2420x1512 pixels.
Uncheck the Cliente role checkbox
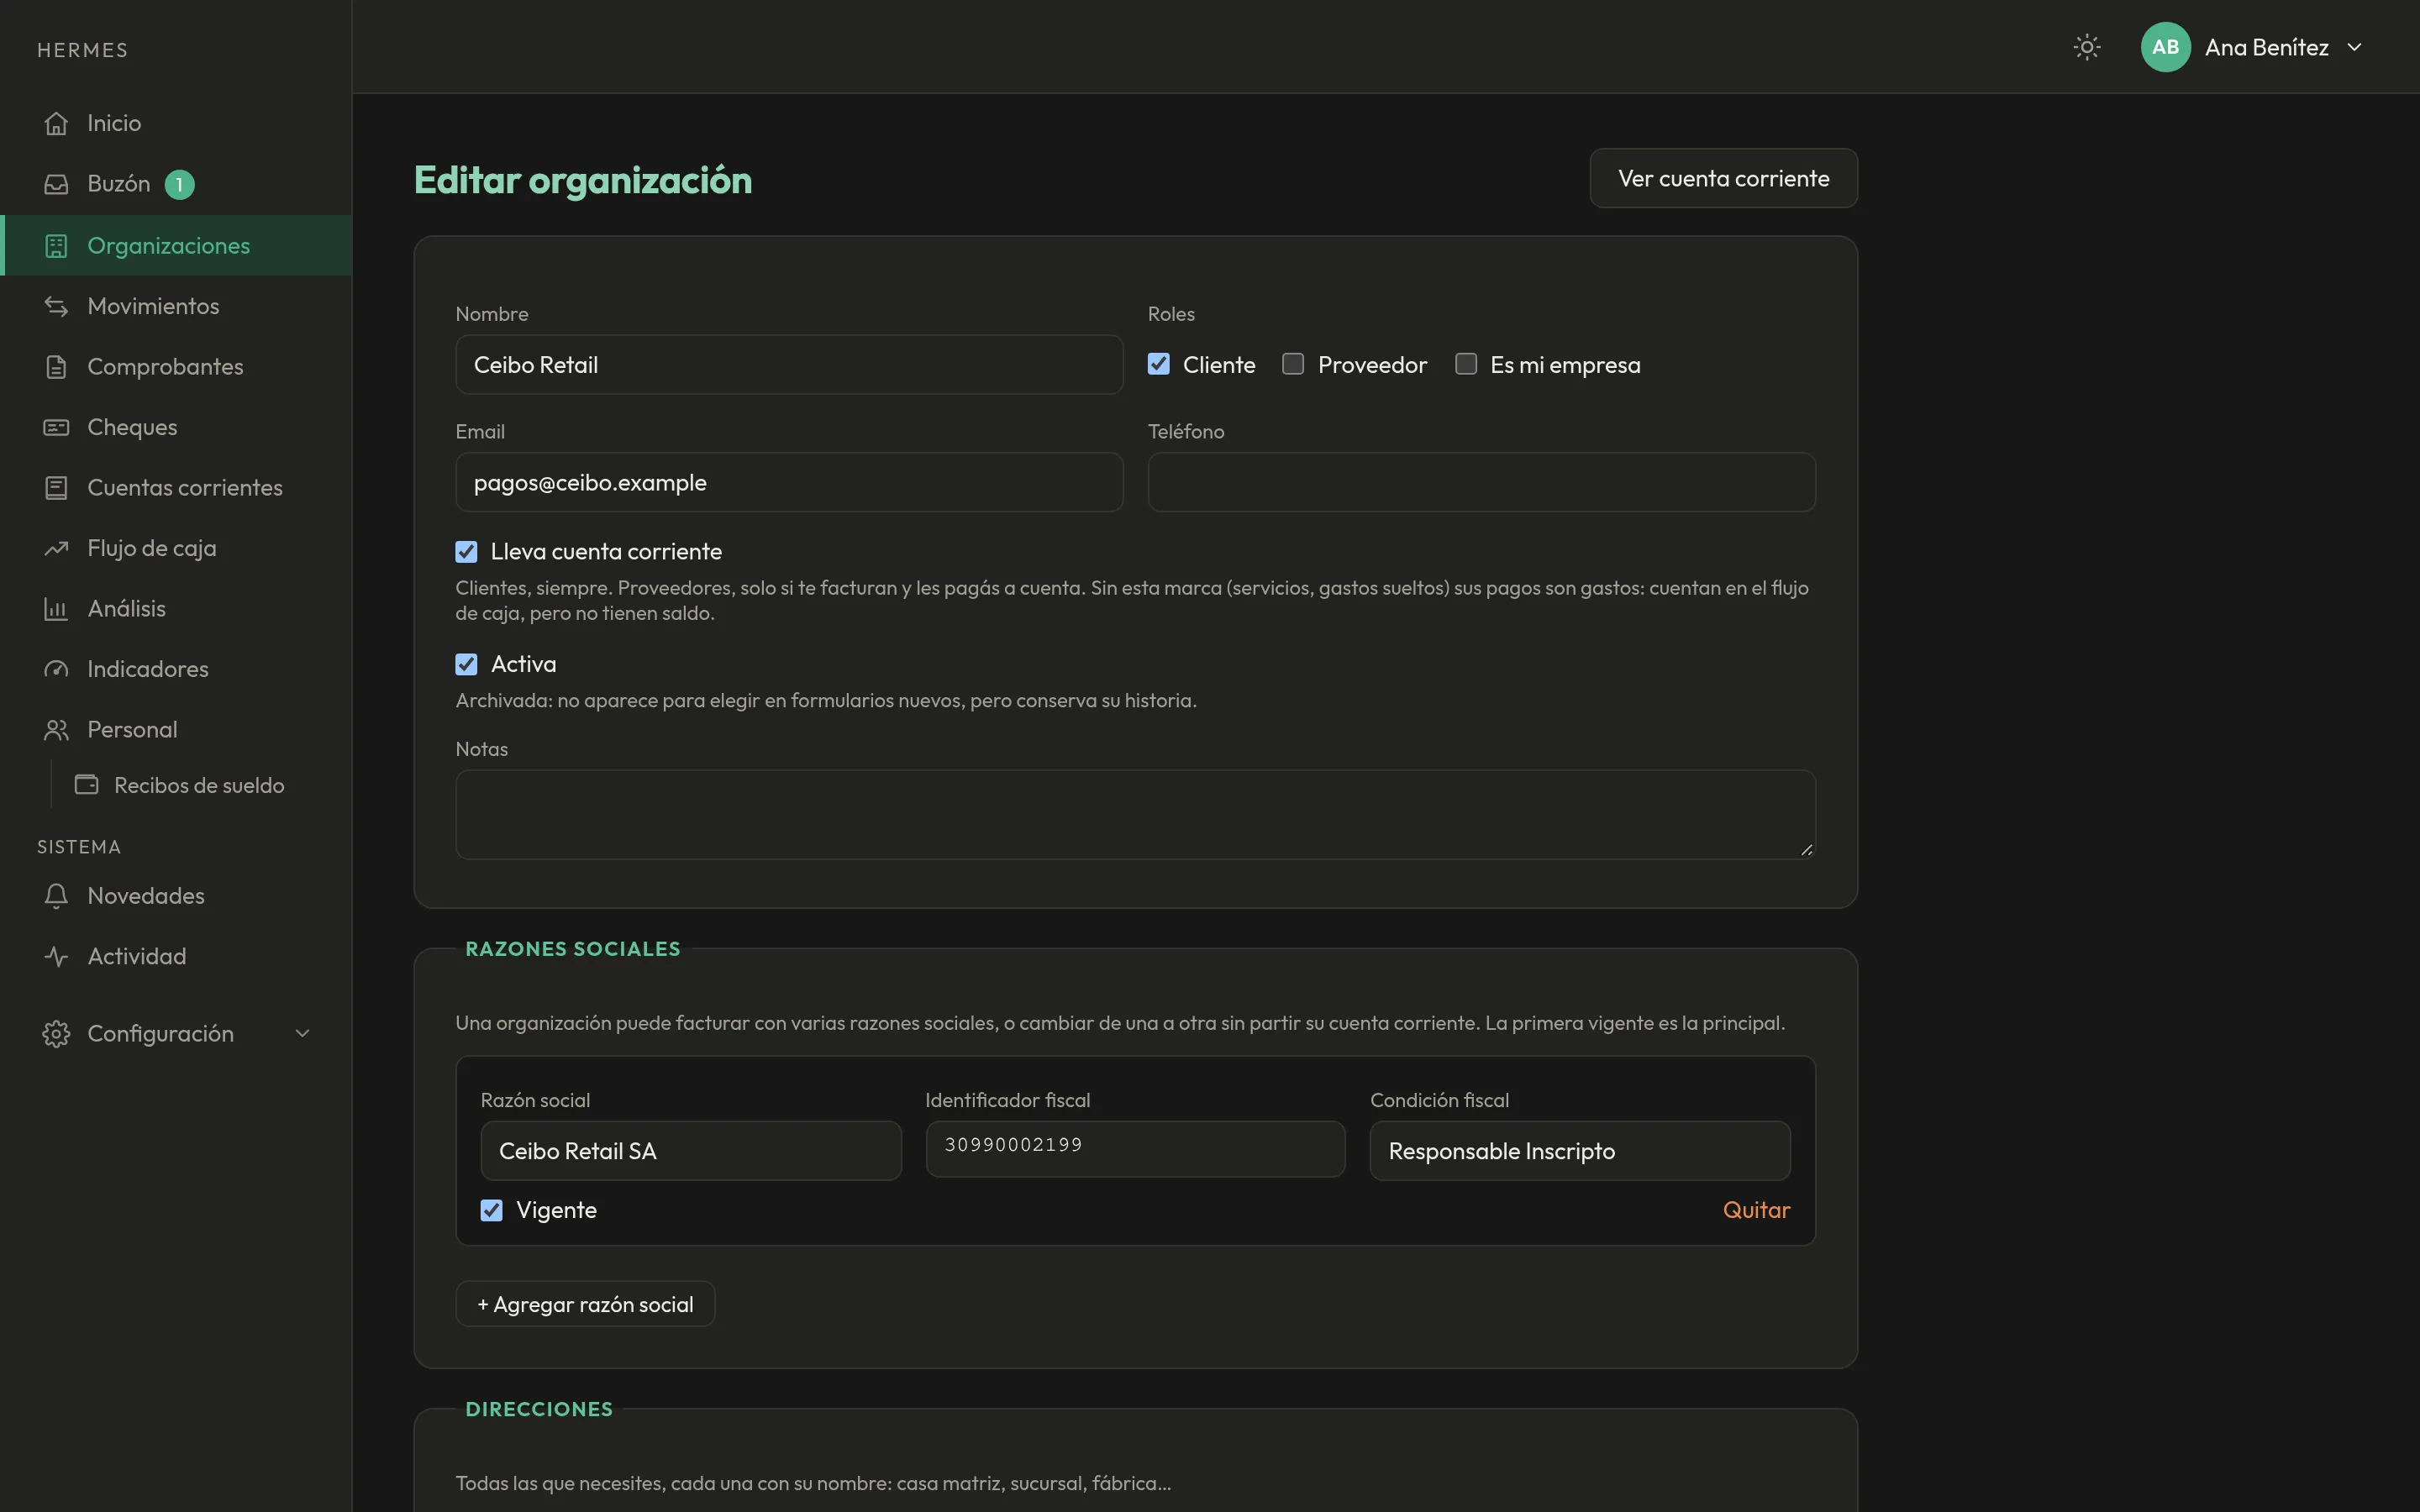point(1159,364)
